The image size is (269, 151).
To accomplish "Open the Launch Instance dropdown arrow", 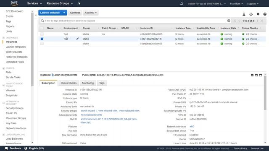I will (x=64, y=13).
